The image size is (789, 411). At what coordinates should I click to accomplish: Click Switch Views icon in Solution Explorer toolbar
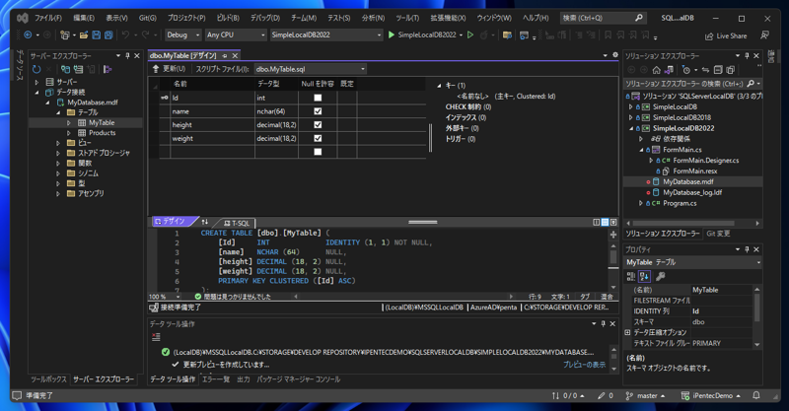[669, 70]
